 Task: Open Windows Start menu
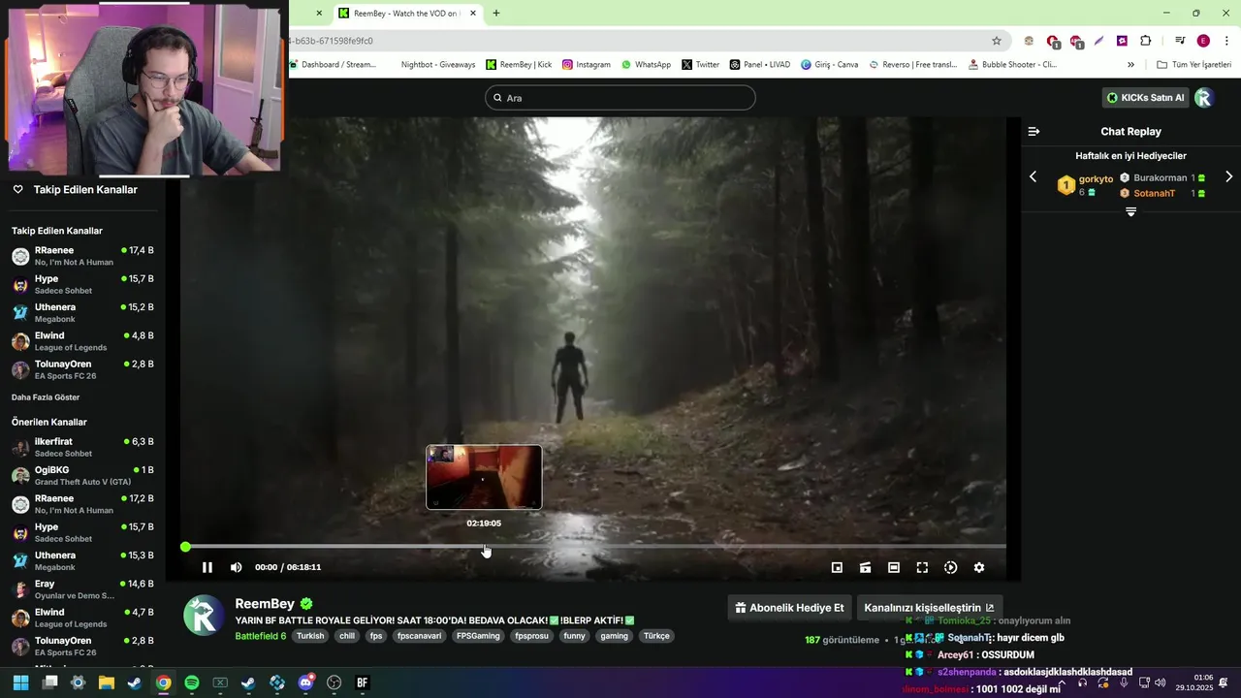pyautogui.click(x=20, y=682)
